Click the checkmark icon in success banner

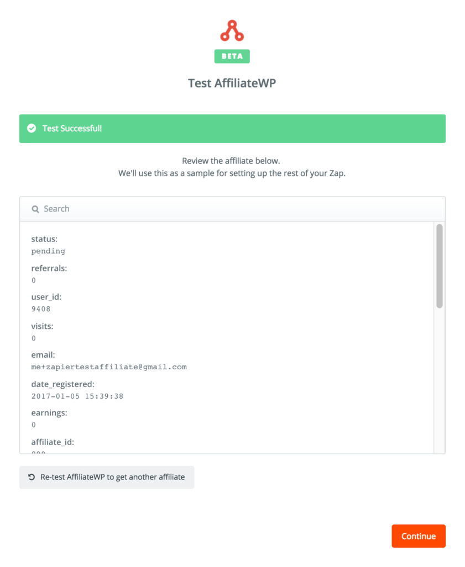tap(32, 128)
